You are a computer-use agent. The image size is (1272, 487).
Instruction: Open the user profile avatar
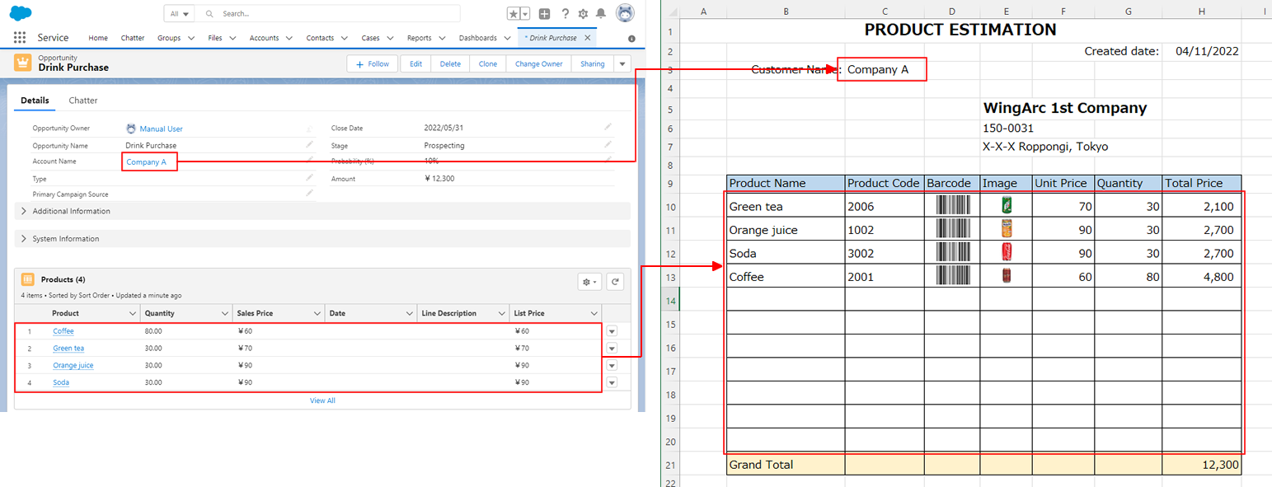click(626, 13)
